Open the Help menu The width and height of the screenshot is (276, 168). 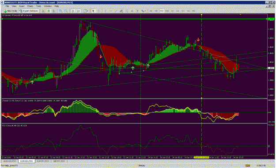pos(57,6)
